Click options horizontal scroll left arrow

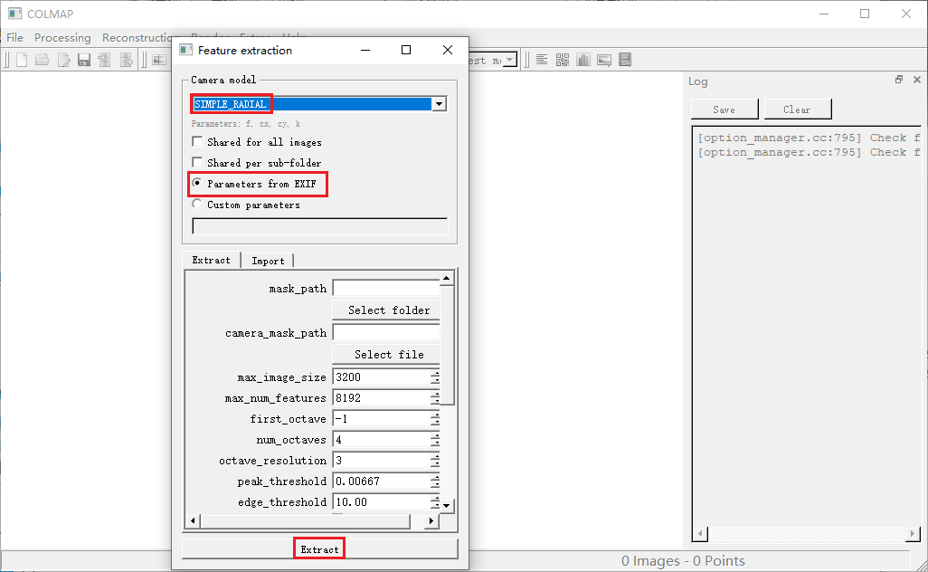[x=193, y=521]
